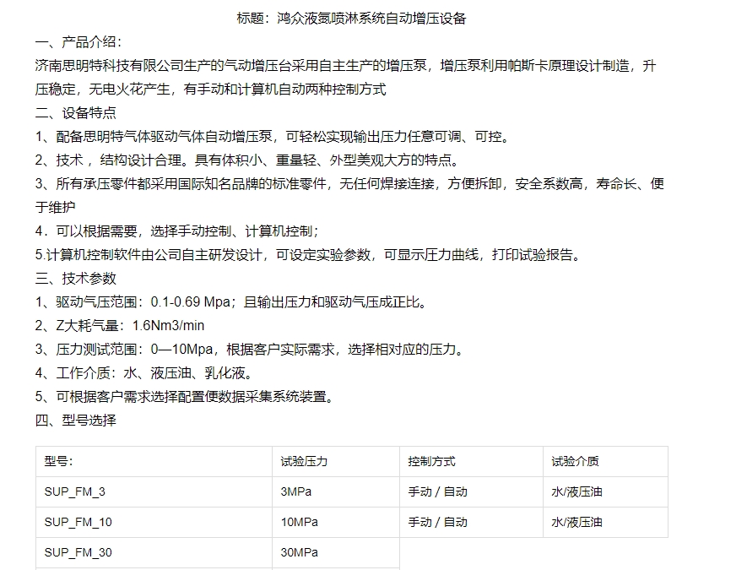747x570 pixels.
Task: Click line 1、配备思明特气体驱动气体自动增压泵
Action: [273, 137]
